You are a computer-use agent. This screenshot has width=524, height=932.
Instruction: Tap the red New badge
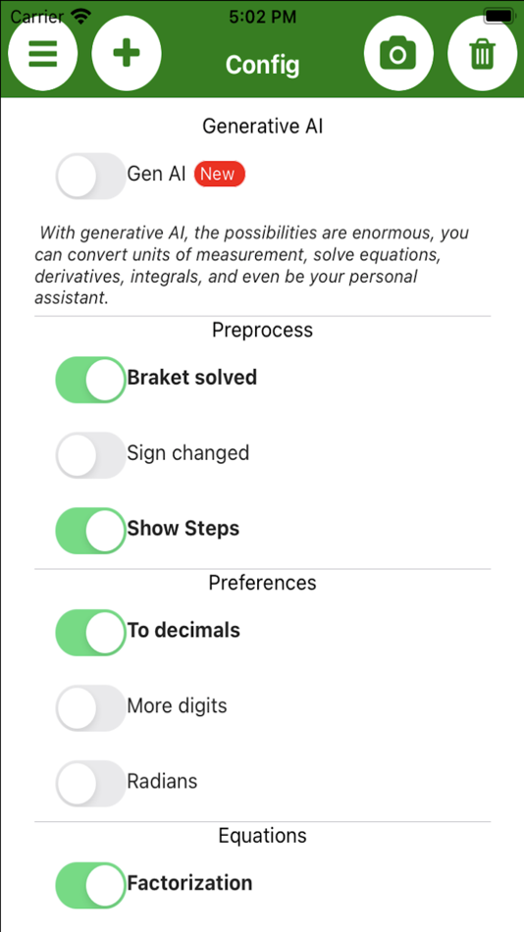(x=220, y=175)
